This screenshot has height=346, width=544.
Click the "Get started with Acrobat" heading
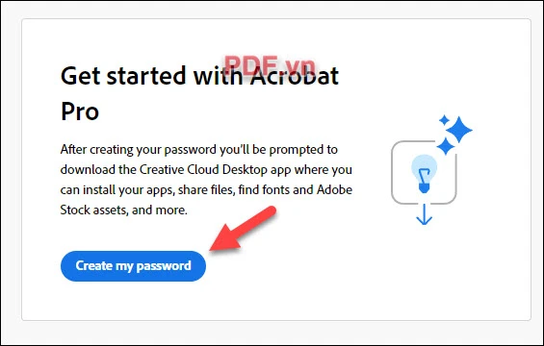pos(199,76)
